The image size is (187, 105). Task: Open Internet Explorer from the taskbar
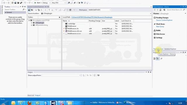coord(21,103)
